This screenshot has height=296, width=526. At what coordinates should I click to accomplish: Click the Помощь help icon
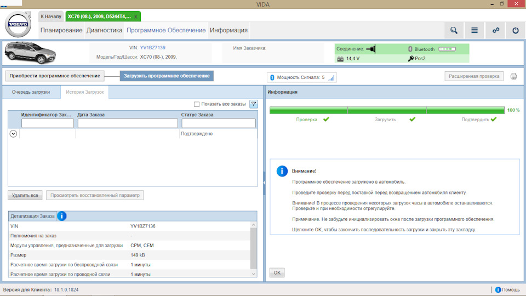tap(498, 289)
